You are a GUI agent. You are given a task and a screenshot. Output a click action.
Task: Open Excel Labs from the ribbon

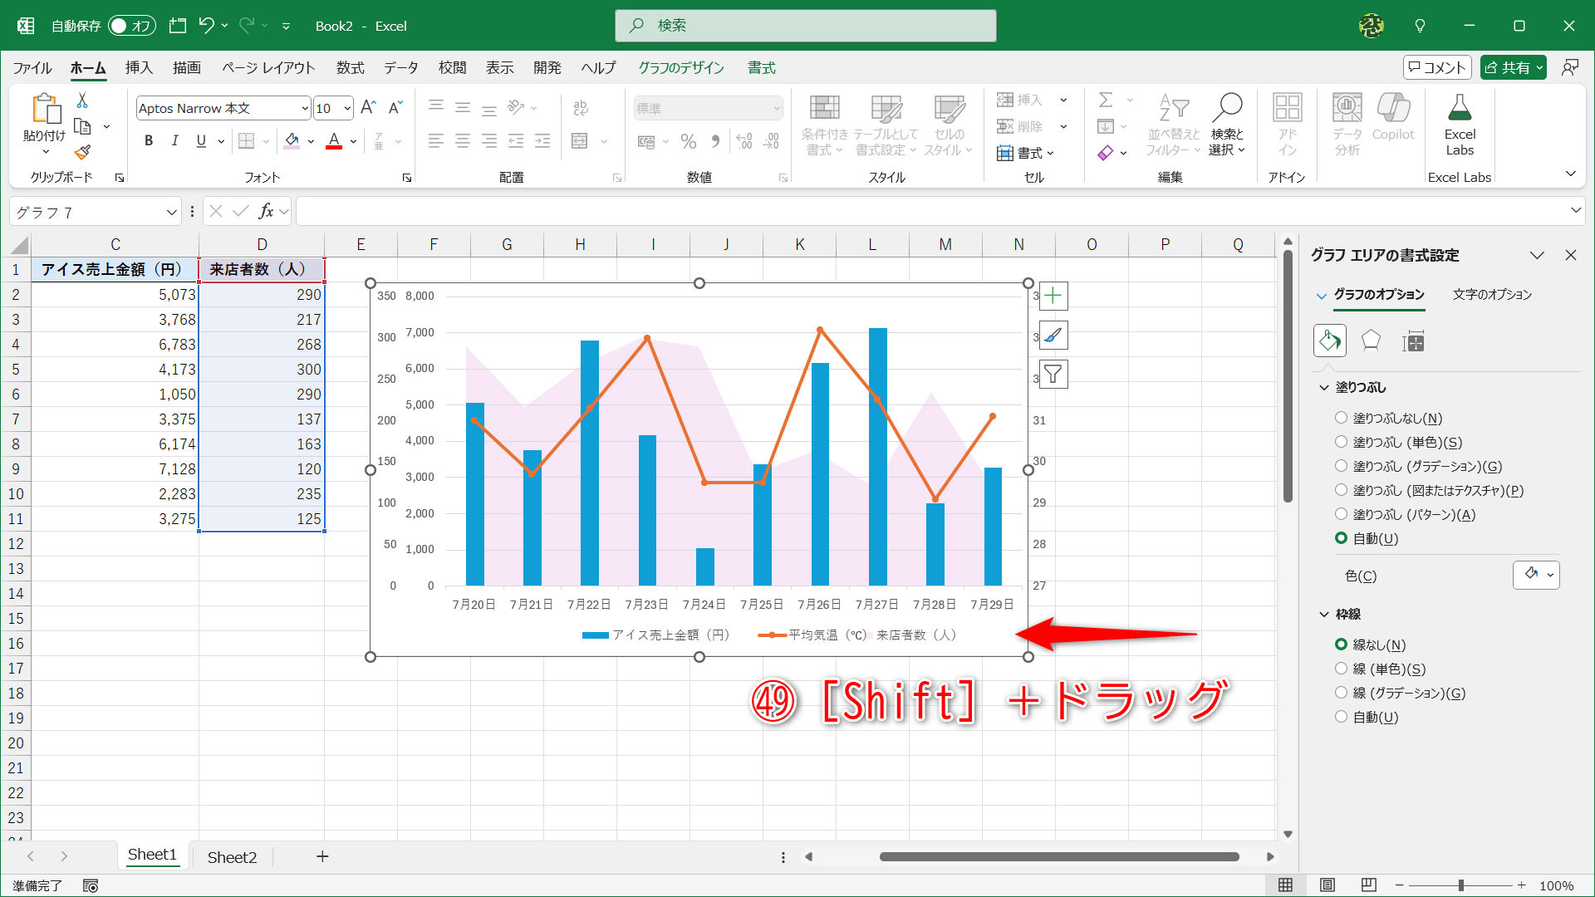[1460, 125]
